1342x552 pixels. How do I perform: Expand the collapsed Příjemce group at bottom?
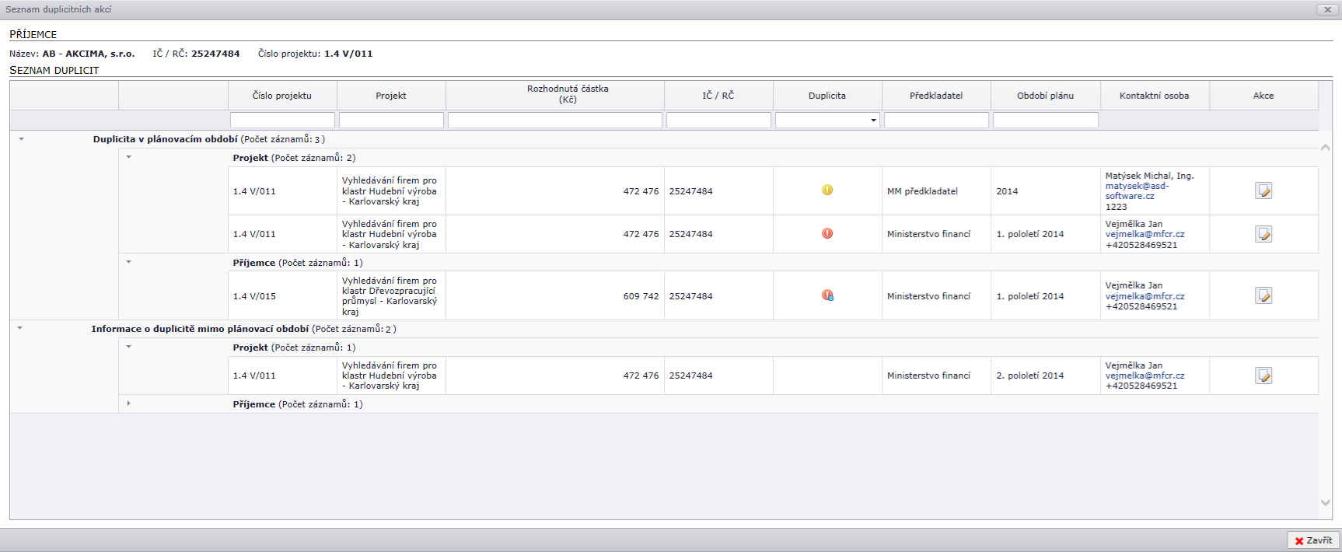click(x=129, y=404)
